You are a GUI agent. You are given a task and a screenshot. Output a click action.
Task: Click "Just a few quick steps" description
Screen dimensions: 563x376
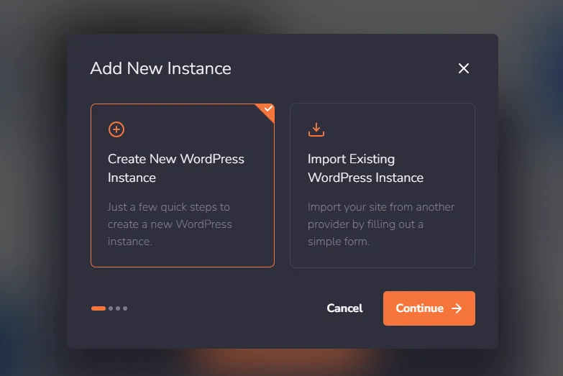pyautogui.click(x=170, y=224)
